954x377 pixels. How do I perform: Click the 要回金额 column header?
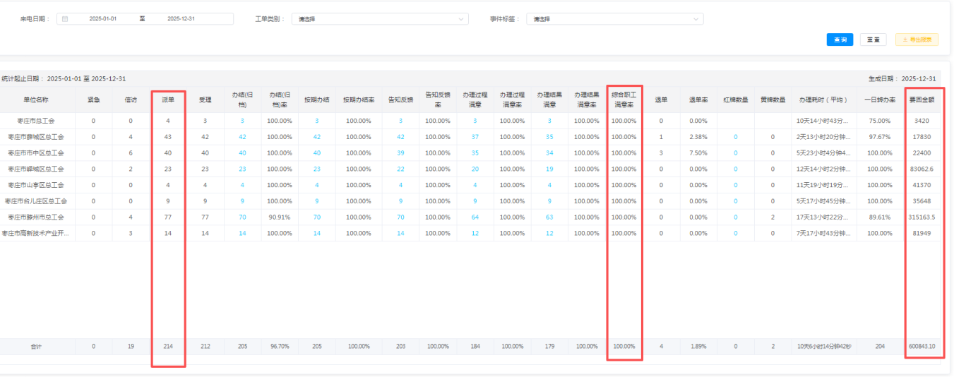coord(924,100)
